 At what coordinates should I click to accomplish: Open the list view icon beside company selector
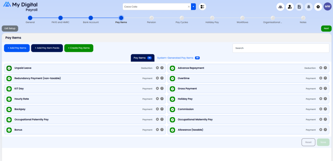click(202, 7)
